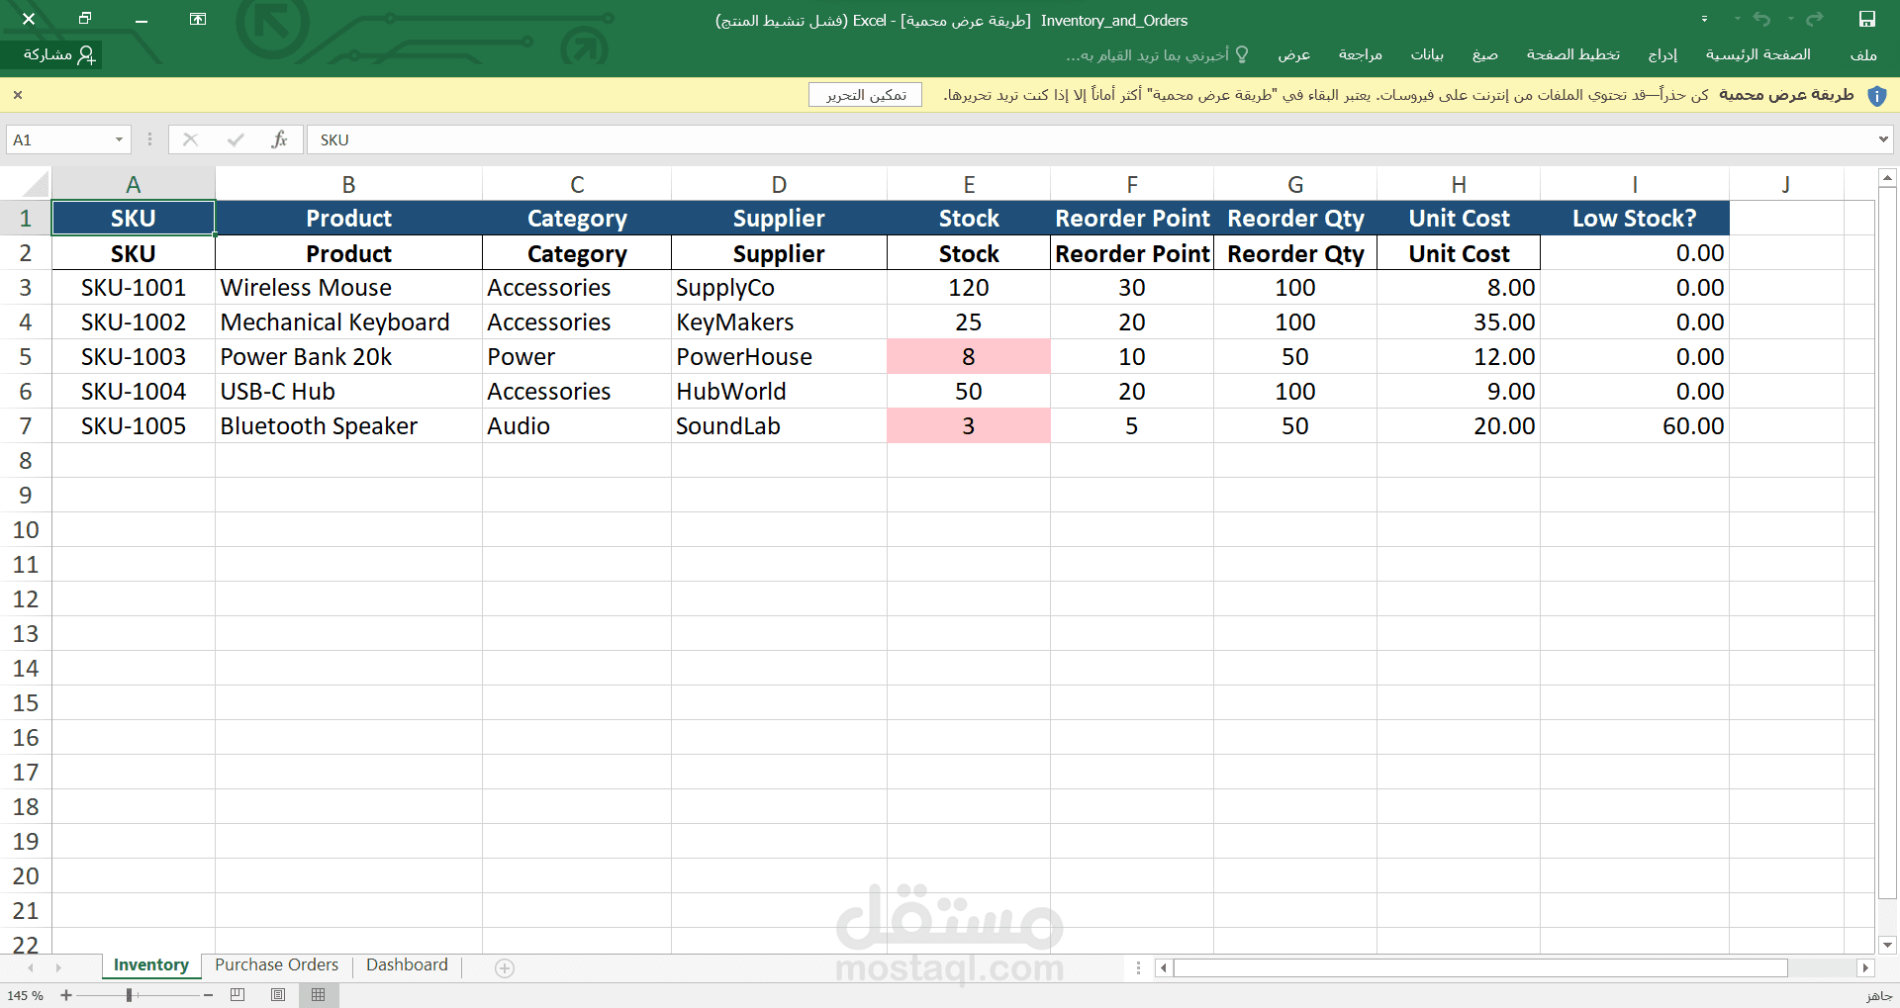1900x1008 pixels.
Task: Click the Select All corner triangle
Action: (36, 184)
